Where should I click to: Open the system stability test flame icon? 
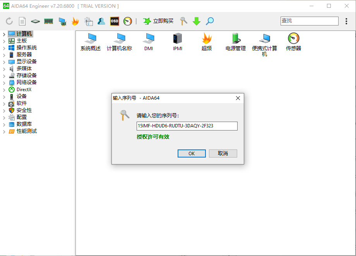click(75, 21)
